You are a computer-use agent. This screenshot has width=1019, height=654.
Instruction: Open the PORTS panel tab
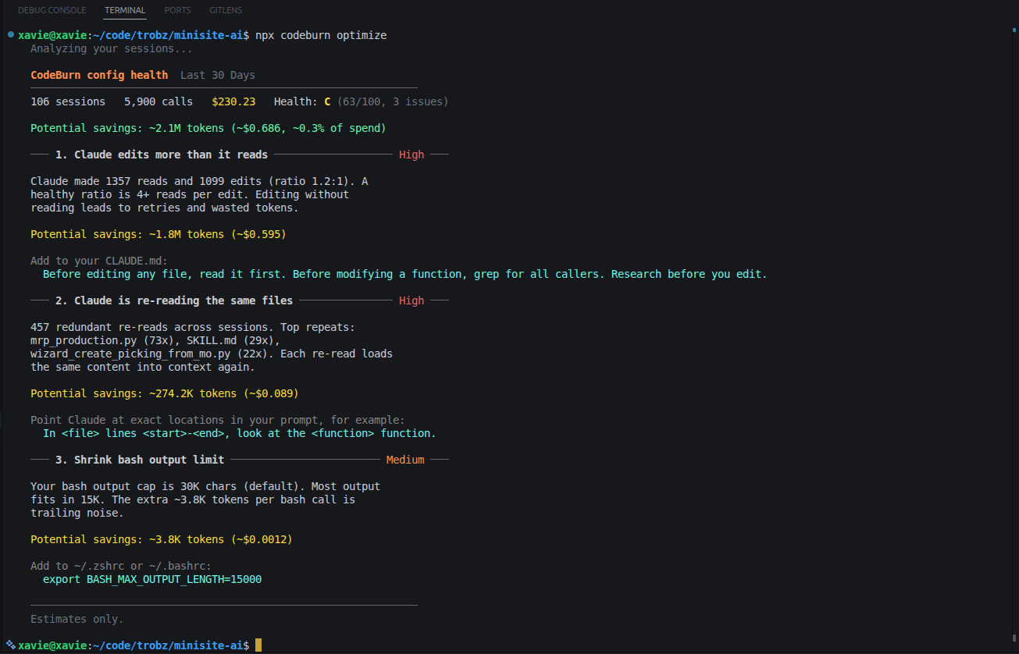point(177,10)
